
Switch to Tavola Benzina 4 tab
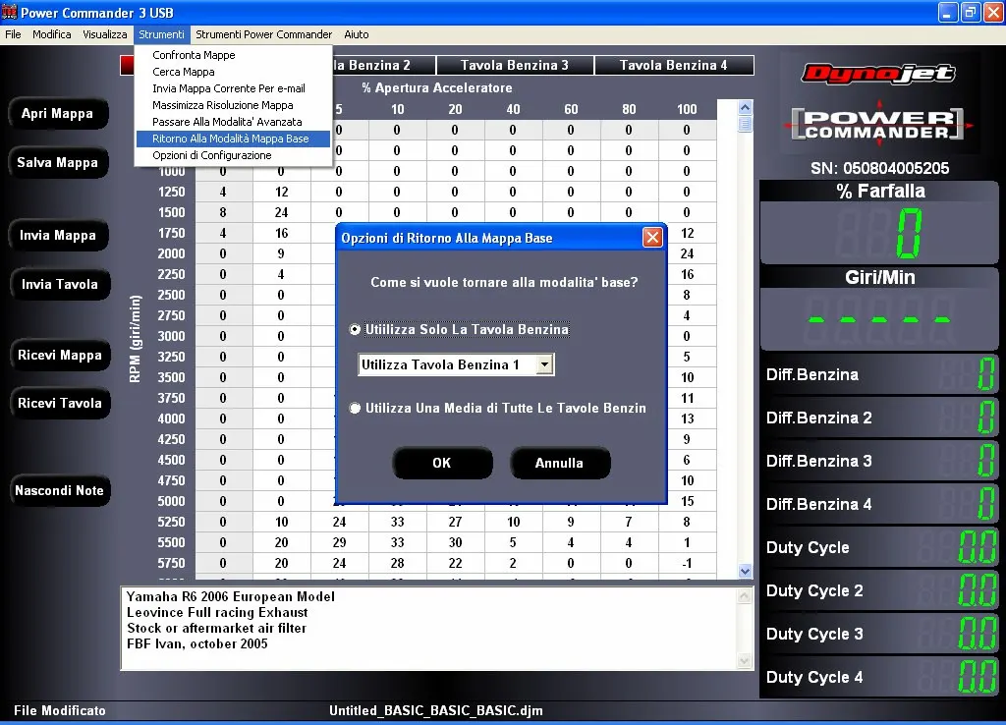(x=674, y=65)
